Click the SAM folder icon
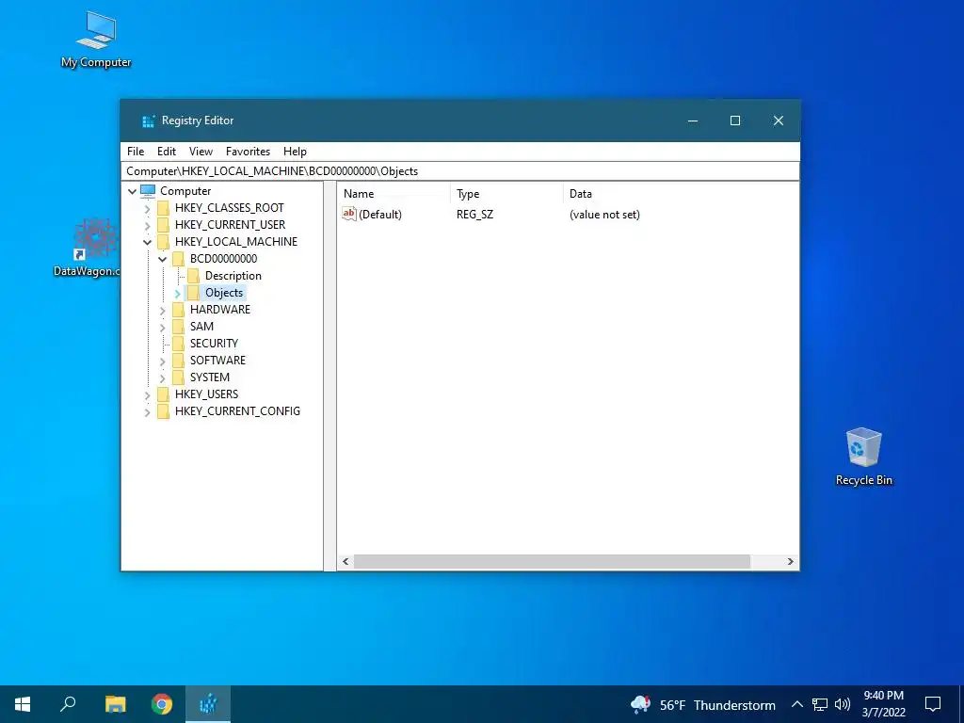The image size is (964, 723). click(178, 327)
